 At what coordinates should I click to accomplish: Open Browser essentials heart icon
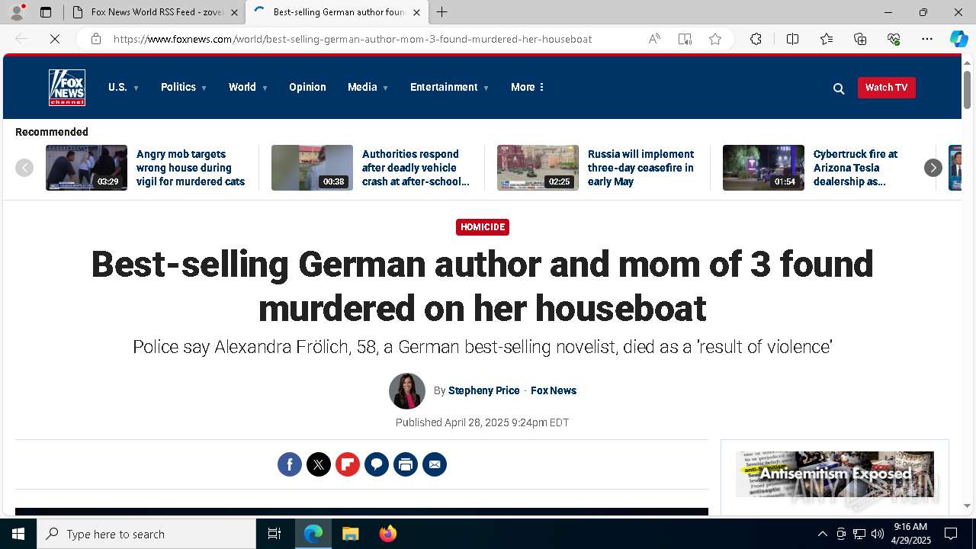tap(894, 39)
